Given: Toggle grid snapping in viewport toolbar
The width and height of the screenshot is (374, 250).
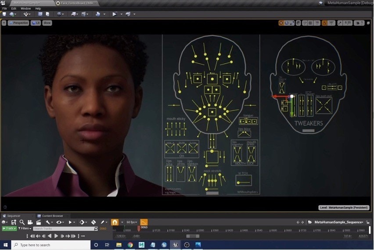Looking at the screenshot, I should pos(310,23).
